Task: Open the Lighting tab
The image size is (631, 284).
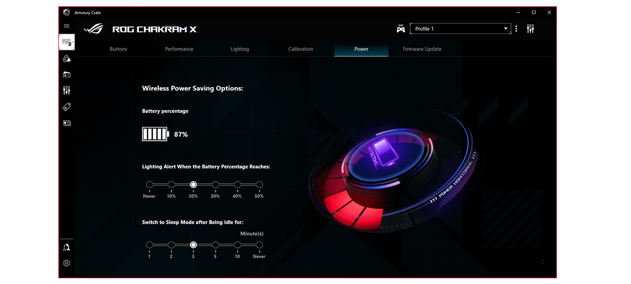Action: (240, 49)
